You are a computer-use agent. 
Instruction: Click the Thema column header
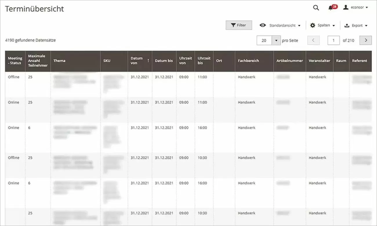pos(59,61)
